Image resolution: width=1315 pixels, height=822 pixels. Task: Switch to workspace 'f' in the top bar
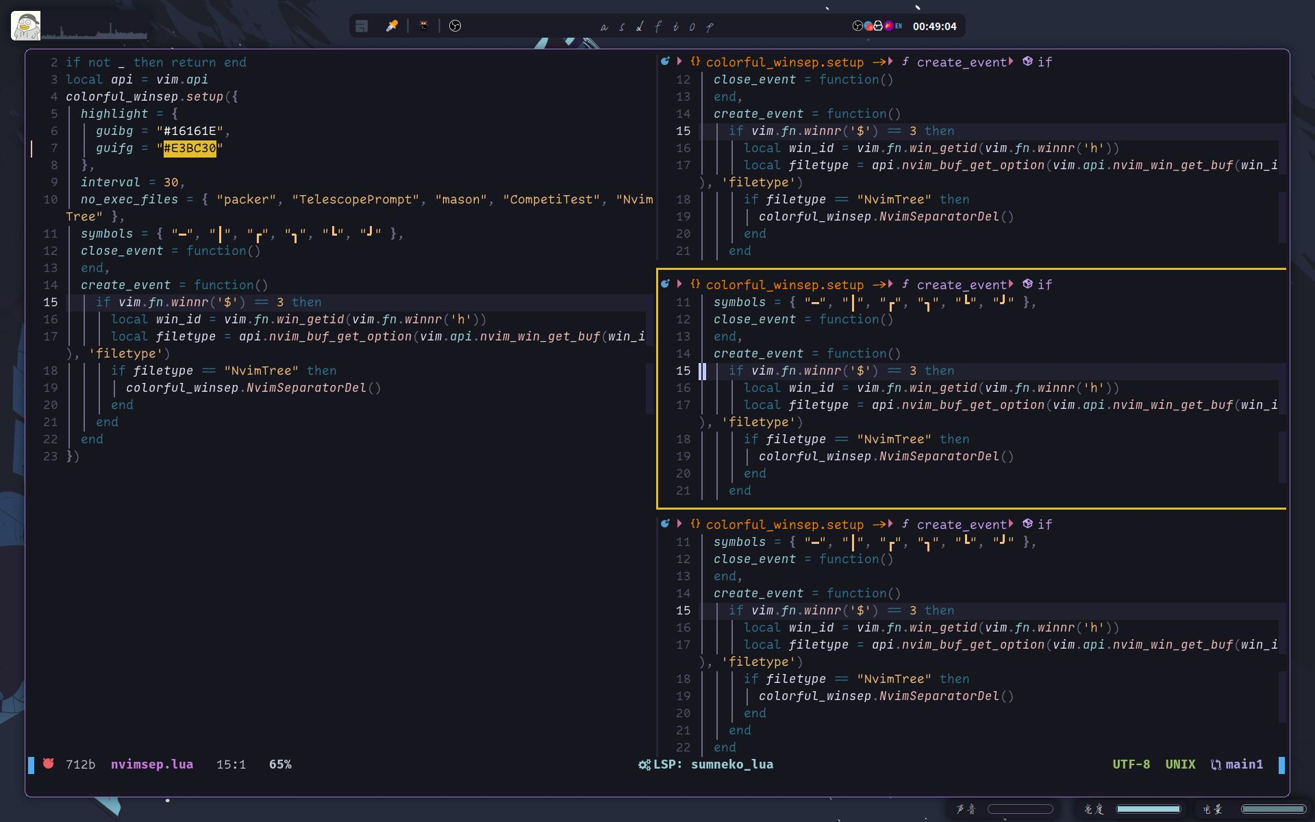coord(657,27)
